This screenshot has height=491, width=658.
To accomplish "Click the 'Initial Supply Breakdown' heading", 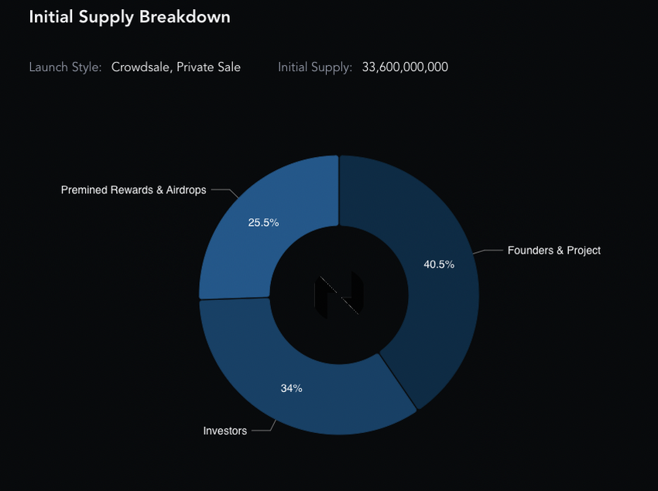I will (x=130, y=17).
